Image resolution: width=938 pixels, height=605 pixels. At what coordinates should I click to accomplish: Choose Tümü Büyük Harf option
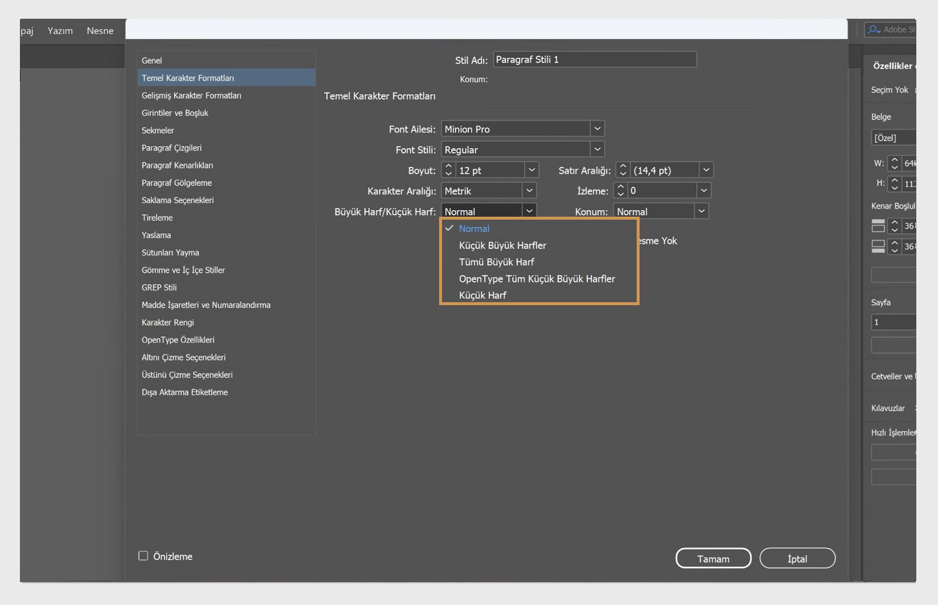[497, 262]
